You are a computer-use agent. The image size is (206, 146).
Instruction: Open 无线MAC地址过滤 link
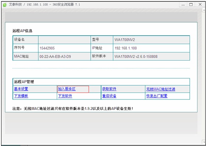coord(161,89)
